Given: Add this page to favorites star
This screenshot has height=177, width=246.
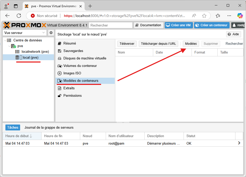Looking at the screenshot, I should click(204, 16).
